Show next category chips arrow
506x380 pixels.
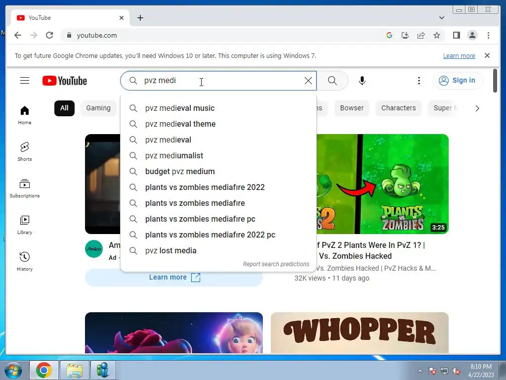[x=477, y=108]
